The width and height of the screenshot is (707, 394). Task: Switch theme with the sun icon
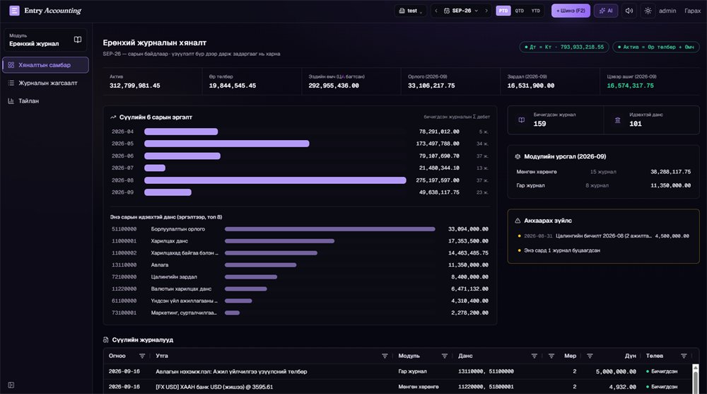[648, 11]
